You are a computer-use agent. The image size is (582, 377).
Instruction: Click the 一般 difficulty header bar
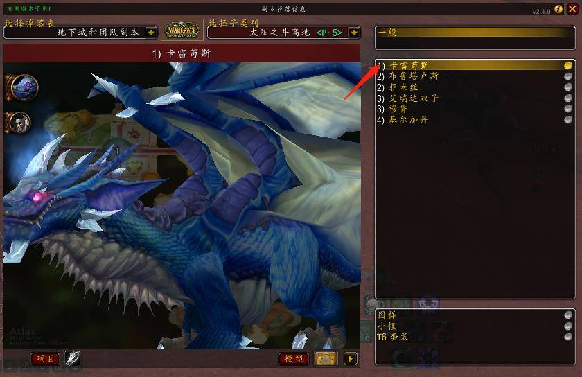(475, 33)
